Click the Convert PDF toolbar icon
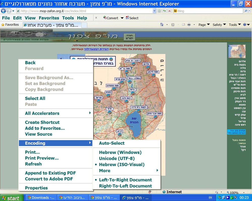 pyautogui.click(x=111, y=18)
